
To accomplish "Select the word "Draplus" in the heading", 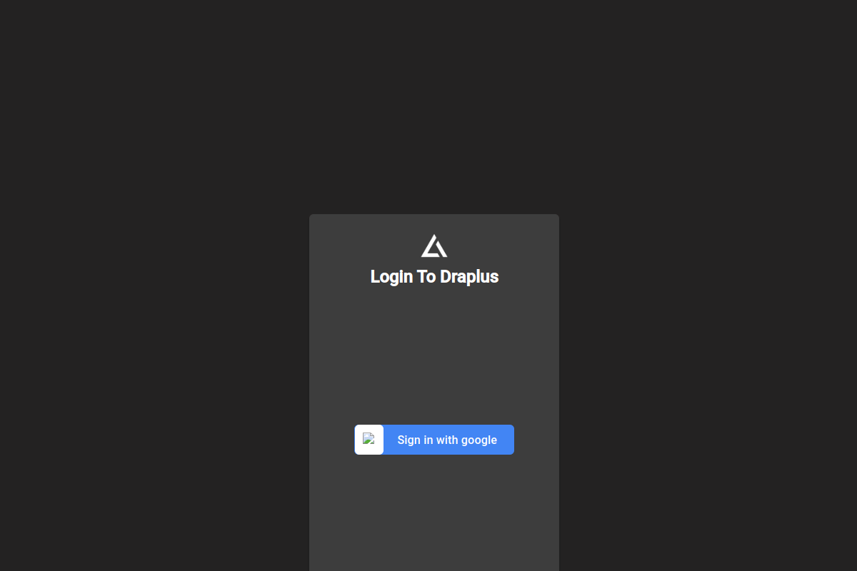I will click(469, 276).
